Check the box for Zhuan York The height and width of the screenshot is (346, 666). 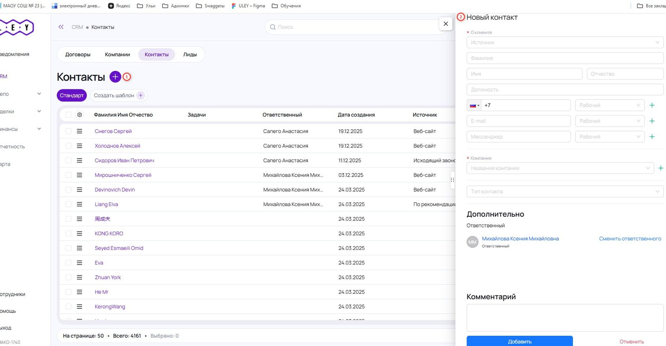[69, 278]
